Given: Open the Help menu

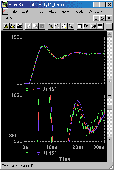Looking at the screenshot, I should 8,18.
